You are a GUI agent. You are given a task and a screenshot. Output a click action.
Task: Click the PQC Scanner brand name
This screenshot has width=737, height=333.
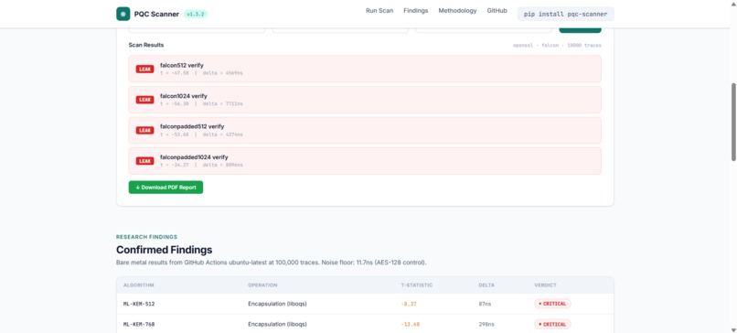coord(156,14)
